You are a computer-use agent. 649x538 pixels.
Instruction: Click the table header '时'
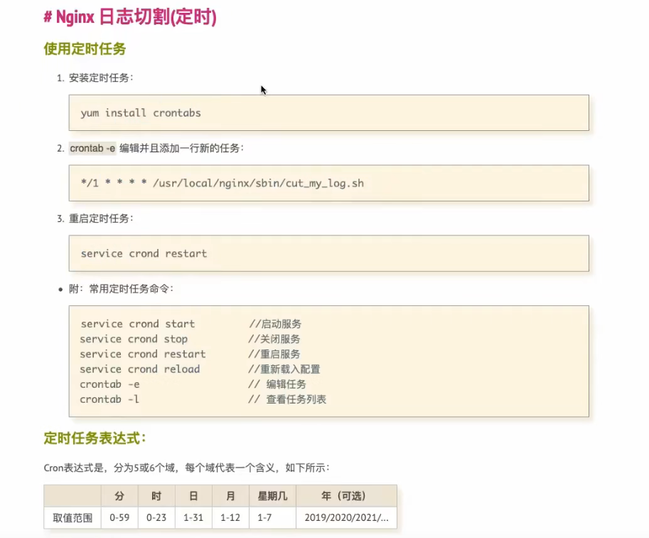(156, 496)
